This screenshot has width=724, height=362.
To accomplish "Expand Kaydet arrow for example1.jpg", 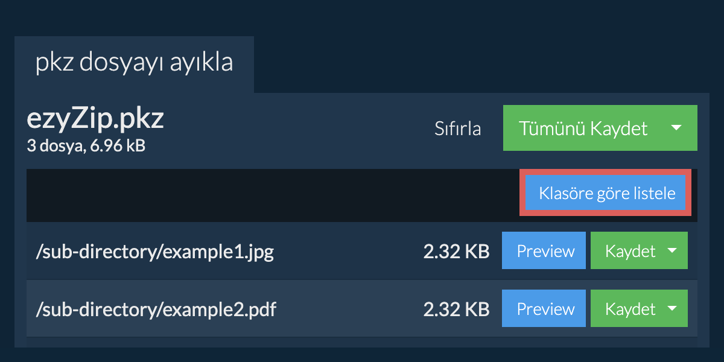I will click(x=672, y=251).
